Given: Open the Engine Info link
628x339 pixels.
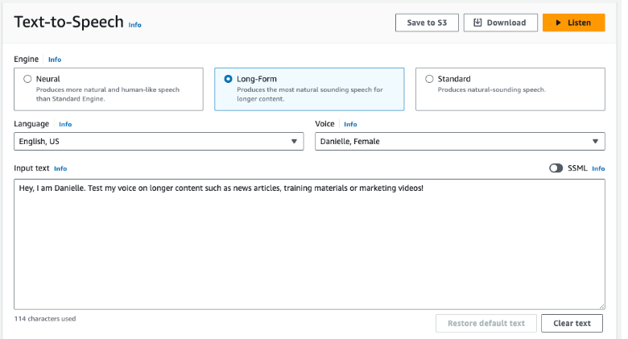Looking at the screenshot, I should point(55,60).
